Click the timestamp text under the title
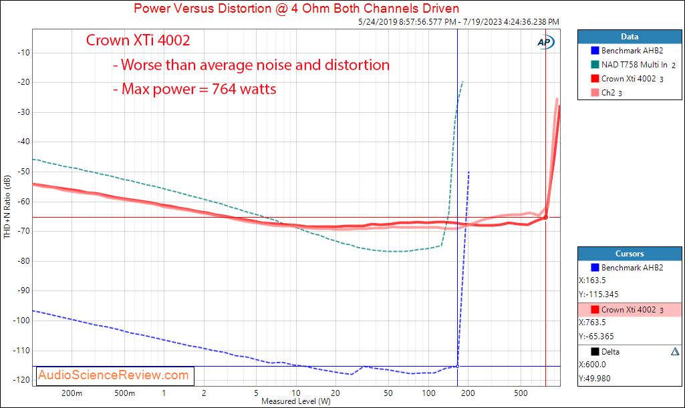The width and height of the screenshot is (685, 408). (458, 22)
